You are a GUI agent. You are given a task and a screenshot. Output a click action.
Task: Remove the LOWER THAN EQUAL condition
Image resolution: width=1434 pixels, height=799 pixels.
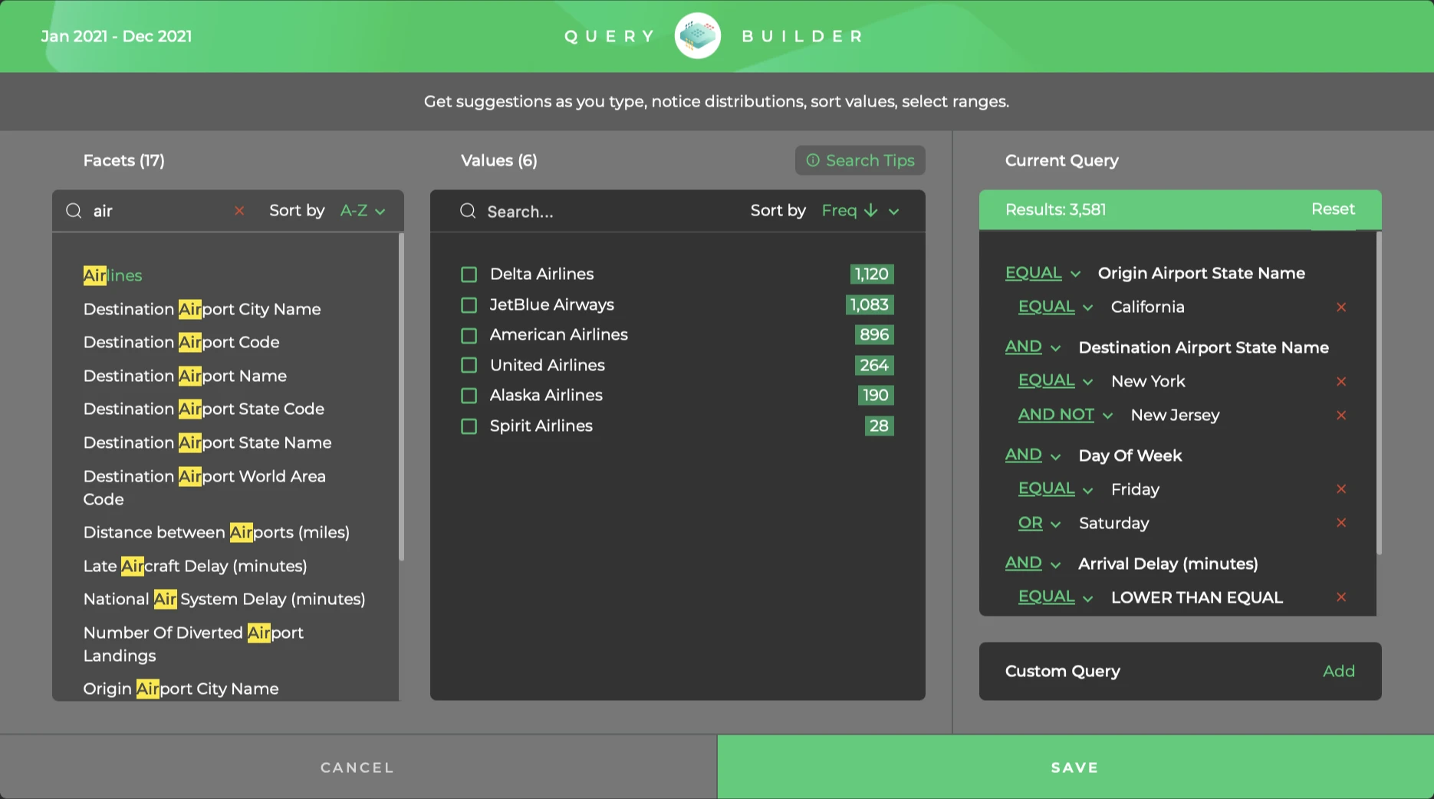click(1341, 597)
